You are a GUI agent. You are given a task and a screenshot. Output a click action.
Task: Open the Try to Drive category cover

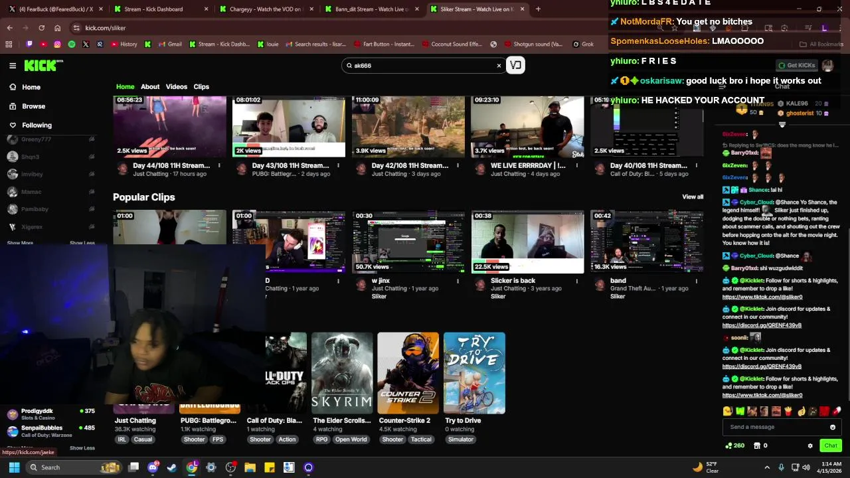(x=474, y=373)
